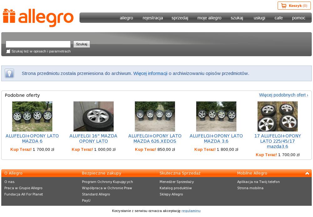Open Fundacja All For Planet link
The width and height of the screenshot is (313, 217).
click(23, 194)
